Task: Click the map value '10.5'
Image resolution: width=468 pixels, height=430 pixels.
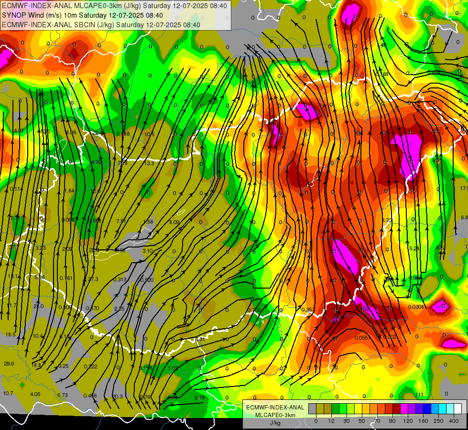Action: (150, 134)
